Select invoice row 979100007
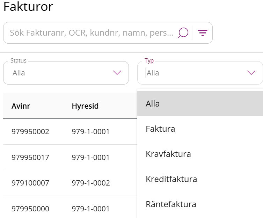Screen dimensions: 263x218 coord(30,183)
